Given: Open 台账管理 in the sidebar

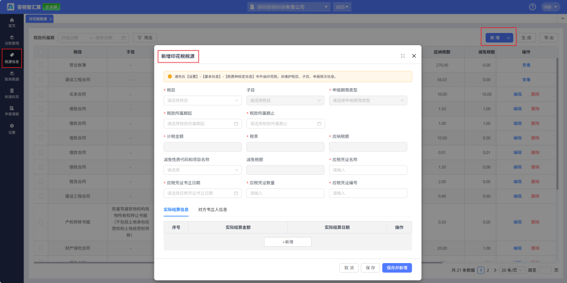Looking at the screenshot, I should point(12,40).
